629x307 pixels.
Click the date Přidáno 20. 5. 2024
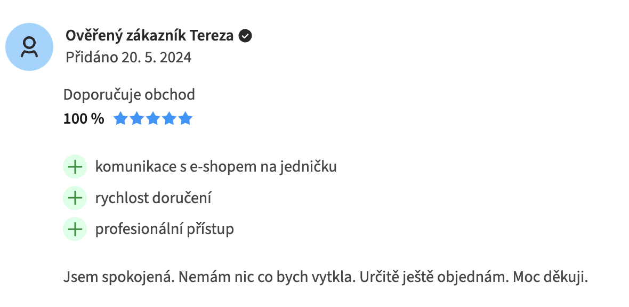129,58
